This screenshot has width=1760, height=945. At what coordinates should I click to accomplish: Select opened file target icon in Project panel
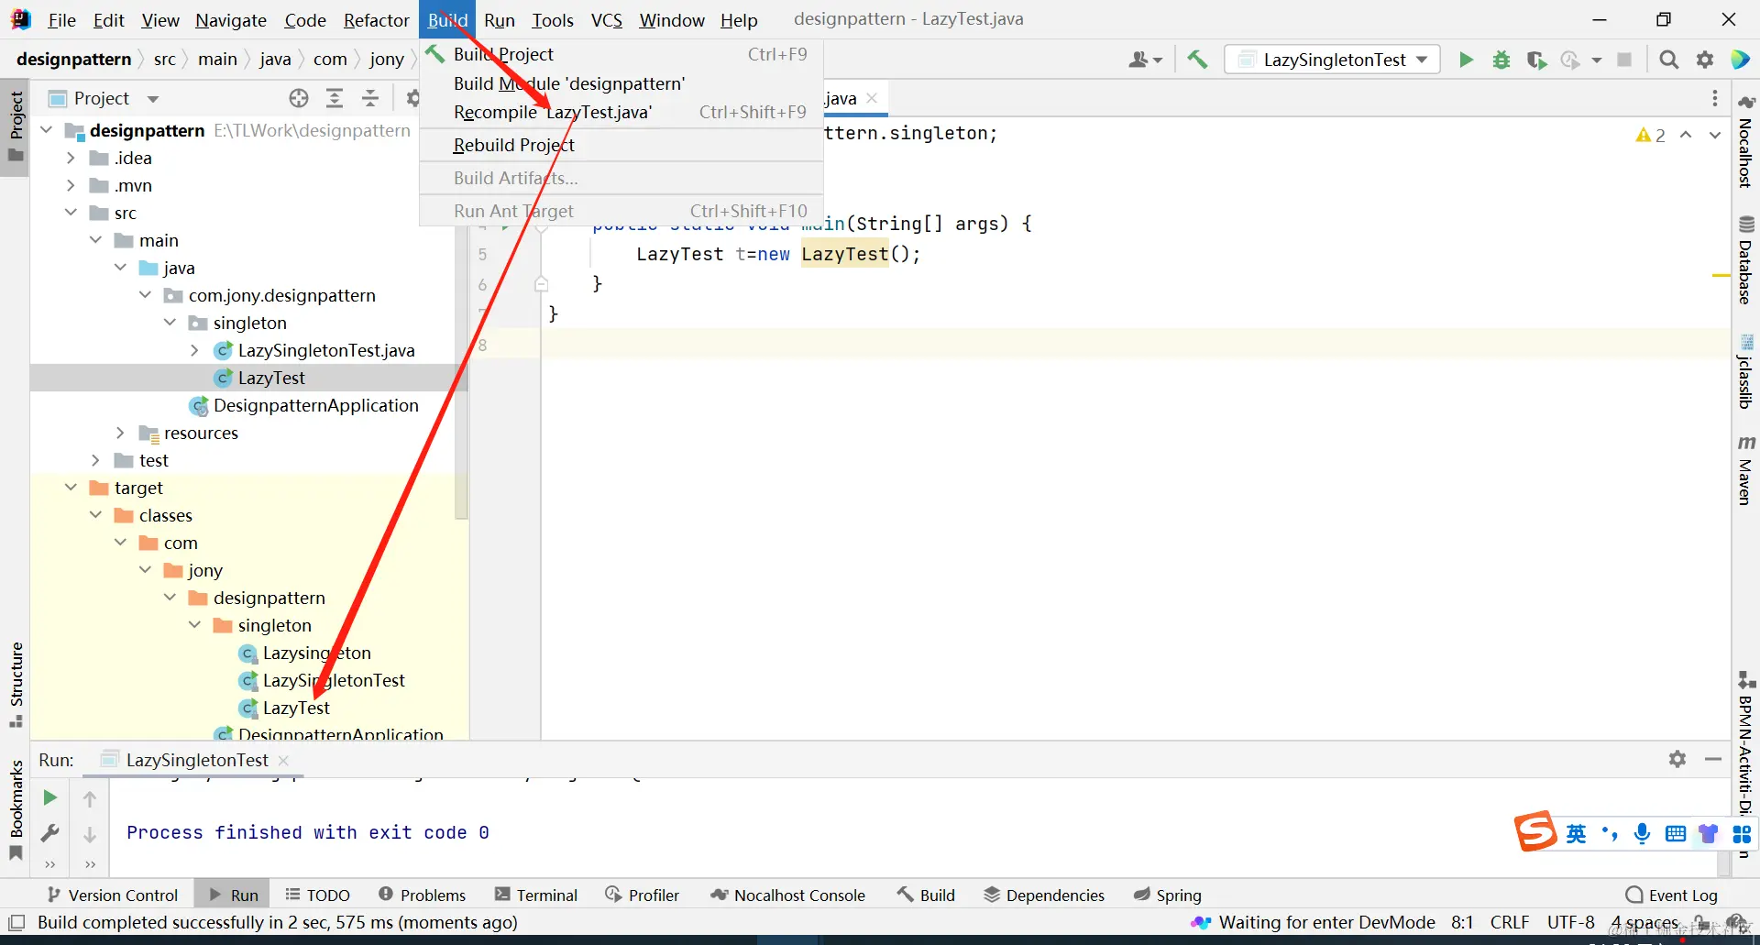(299, 98)
